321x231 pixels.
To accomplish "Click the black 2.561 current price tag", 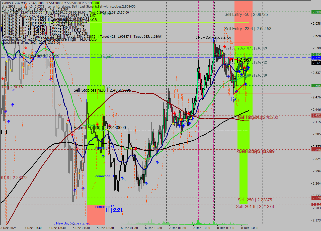I will tap(316, 63).
